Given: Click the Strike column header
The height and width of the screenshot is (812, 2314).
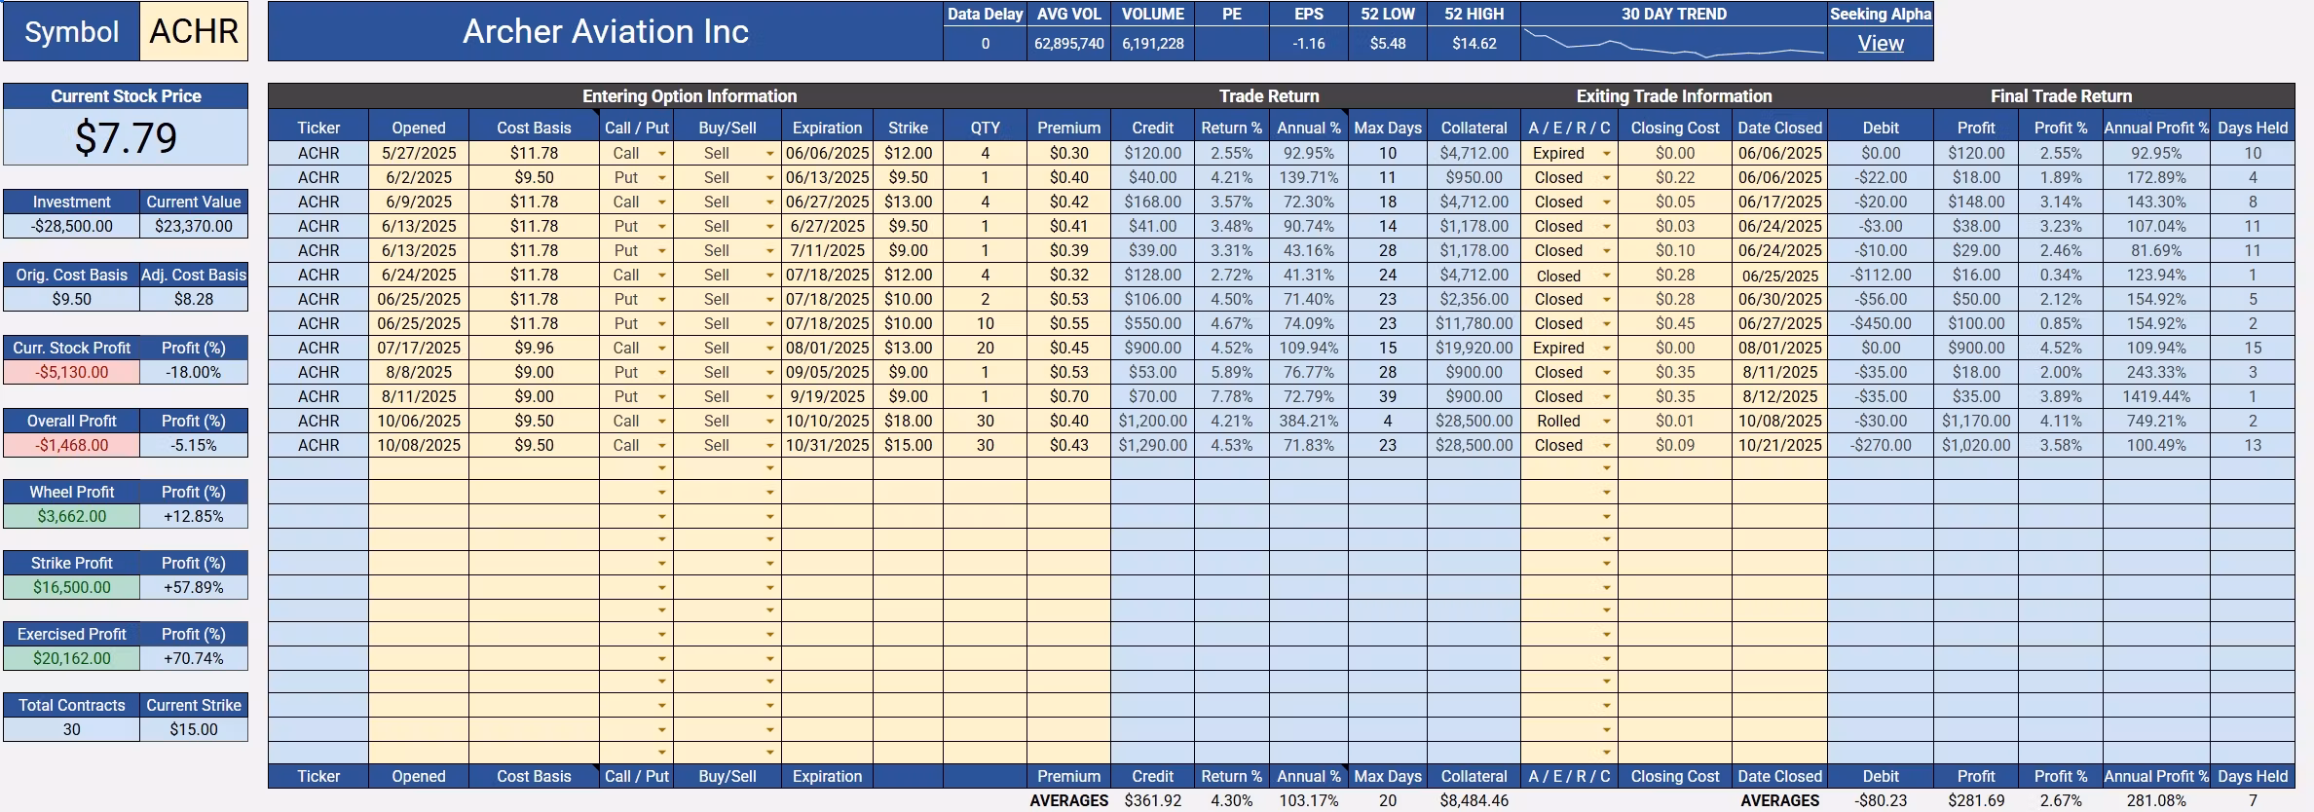Looking at the screenshot, I should (x=908, y=128).
